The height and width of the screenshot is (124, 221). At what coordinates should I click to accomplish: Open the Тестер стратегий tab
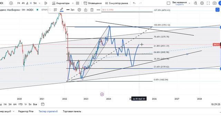coord(48,111)
